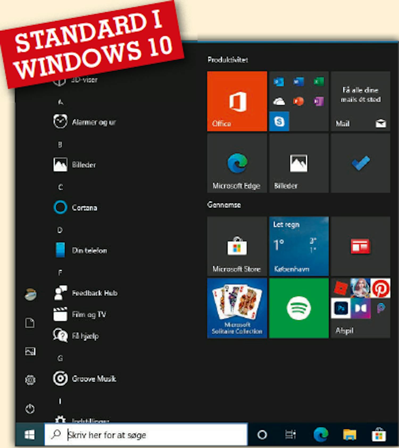Open the red News tile
The height and width of the screenshot is (448, 399).
click(x=360, y=246)
